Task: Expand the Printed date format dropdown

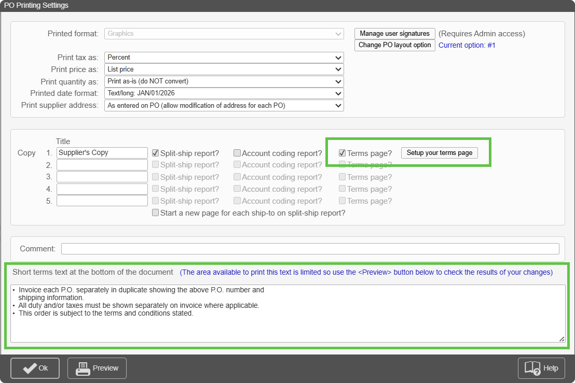Action: click(x=224, y=93)
